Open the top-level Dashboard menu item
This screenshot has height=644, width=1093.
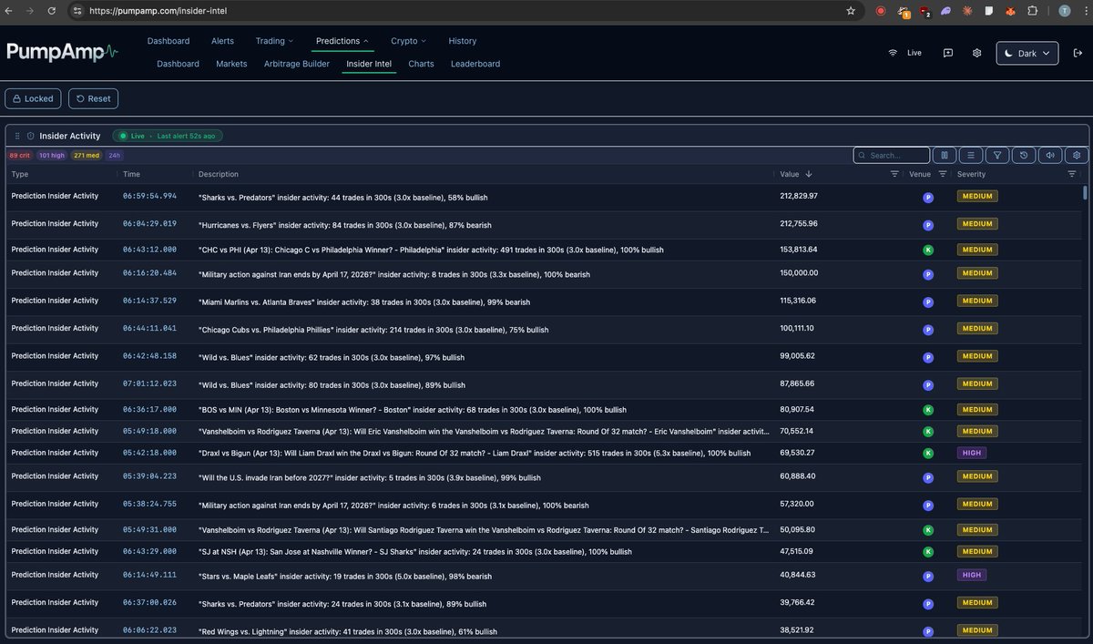click(x=169, y=41)
